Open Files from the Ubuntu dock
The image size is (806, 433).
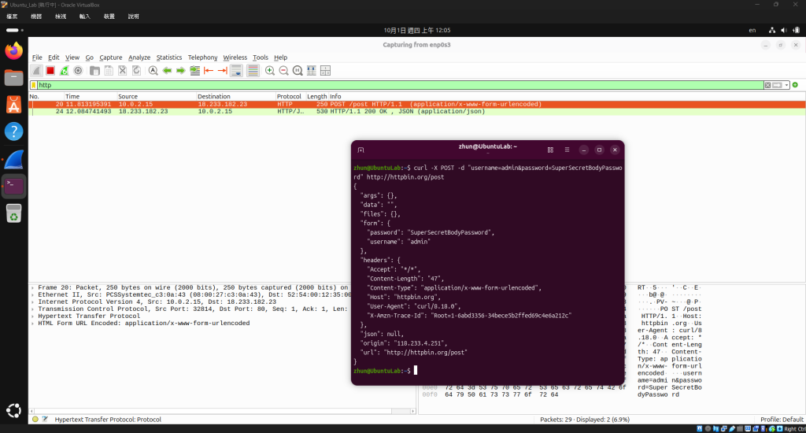(14, 78)
